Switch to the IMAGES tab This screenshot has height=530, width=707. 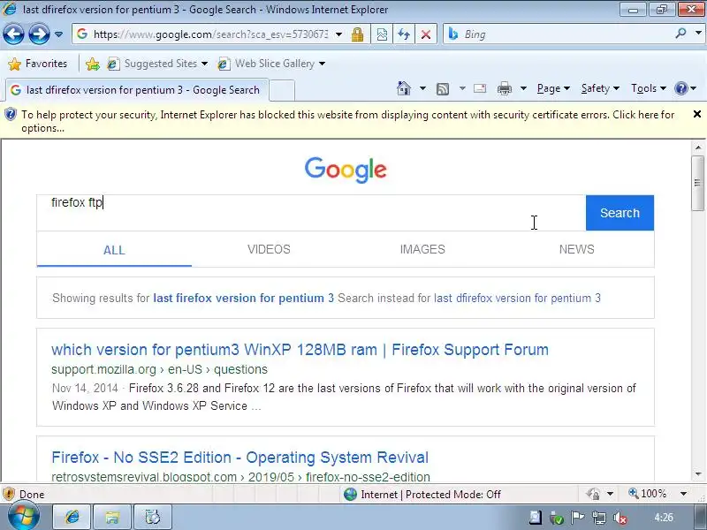click(422, 249)
